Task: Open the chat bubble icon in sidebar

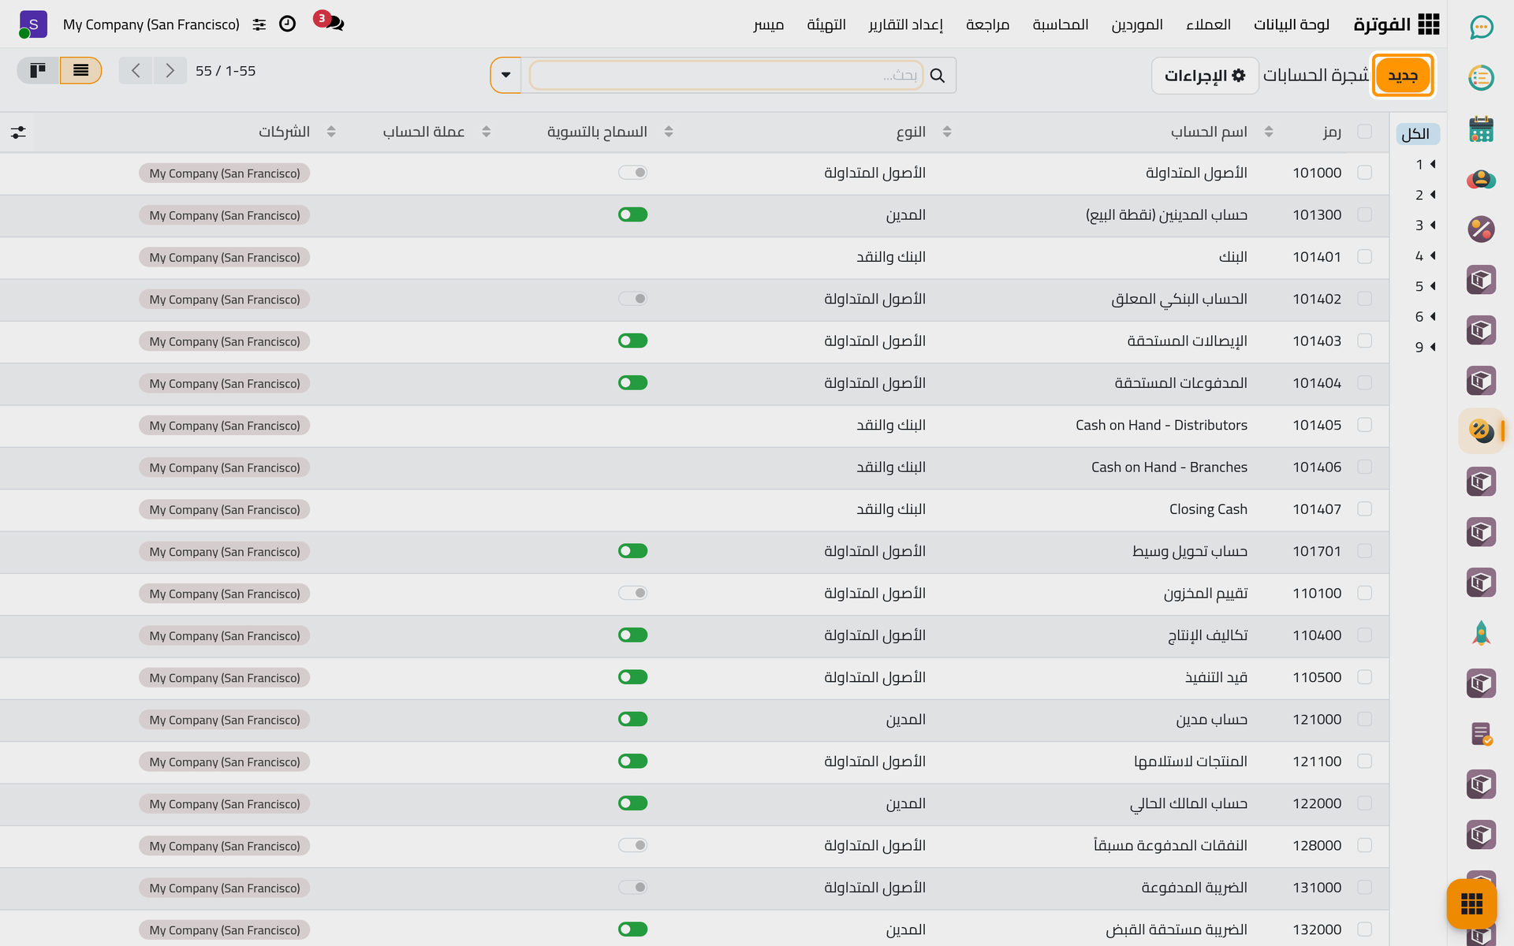Action: [x=1481, y=28]
